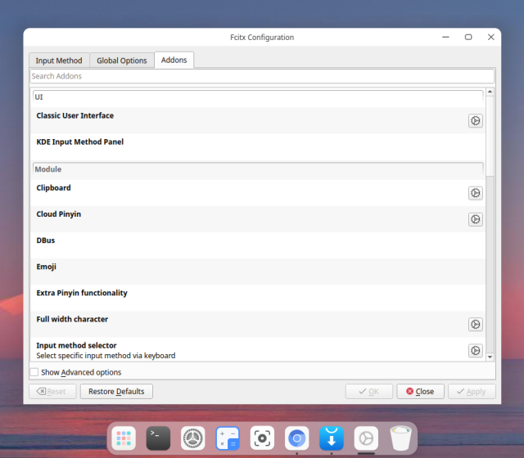Click the scrollbar down arrow in addon list

[490, 357]
